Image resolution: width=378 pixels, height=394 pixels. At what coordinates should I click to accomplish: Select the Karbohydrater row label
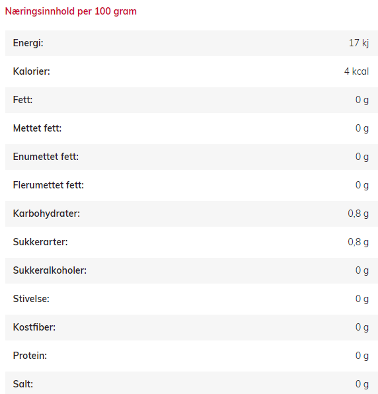point(46,214)
